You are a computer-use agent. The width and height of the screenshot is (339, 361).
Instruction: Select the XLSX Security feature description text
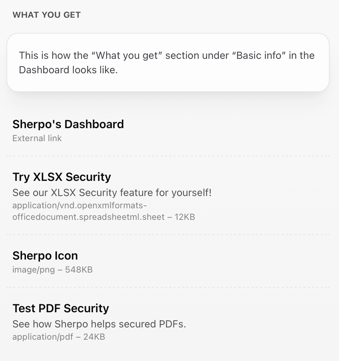coord(112,192)
